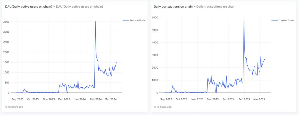The width and height of the screenshot is (299, 115).
Task: Click the Sep 2023 label on the DAU chart
Action: click(18, 99)
